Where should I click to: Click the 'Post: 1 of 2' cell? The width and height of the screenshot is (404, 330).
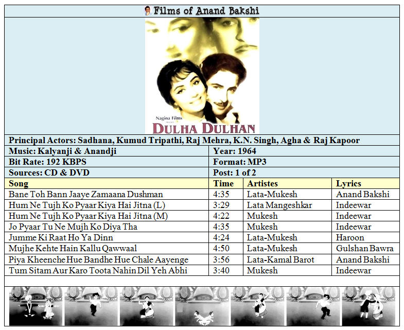pos(304,173)
